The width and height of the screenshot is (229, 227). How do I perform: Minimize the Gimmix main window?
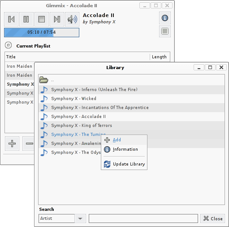pos(145,6)
